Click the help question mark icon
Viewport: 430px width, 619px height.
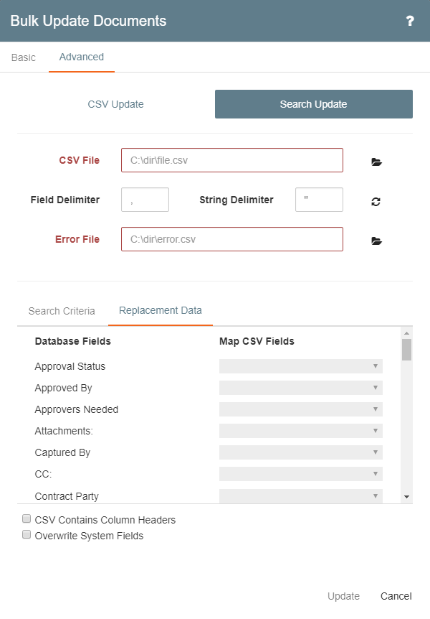coord(410,21)
